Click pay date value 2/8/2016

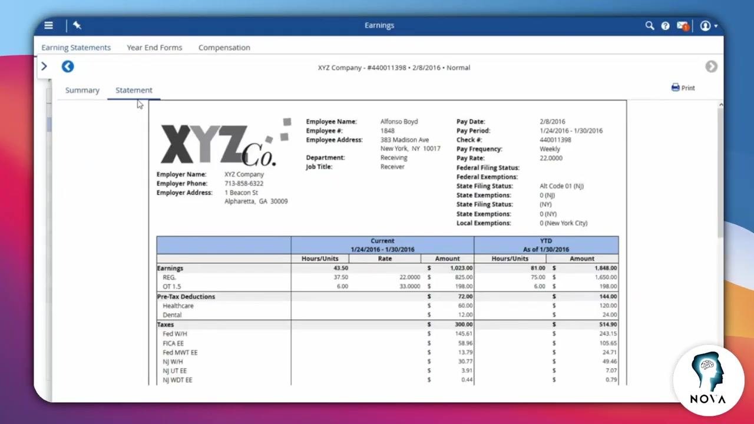pos(552,121)
